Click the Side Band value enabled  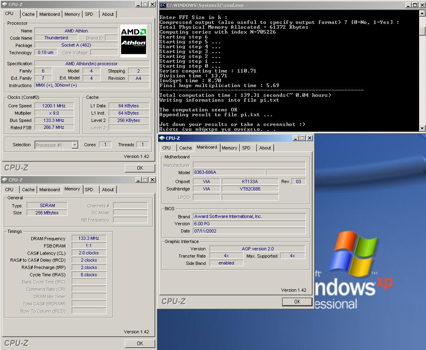226,263
